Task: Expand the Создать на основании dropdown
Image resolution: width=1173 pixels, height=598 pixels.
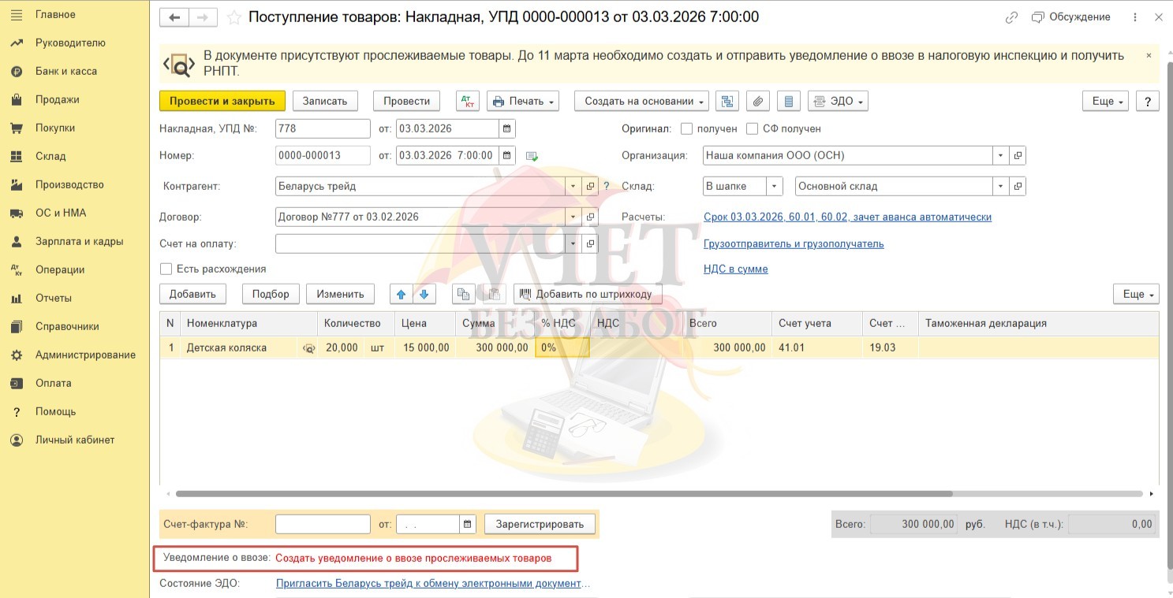Action: pyautogui.click(x=641, y=101)
